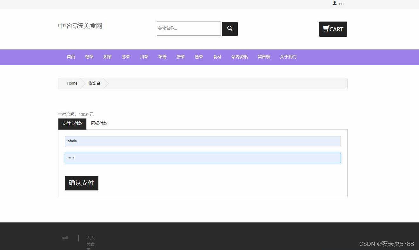Open the 粤菜 category
This screenshot has width=419, height=250.
(89, 57)
